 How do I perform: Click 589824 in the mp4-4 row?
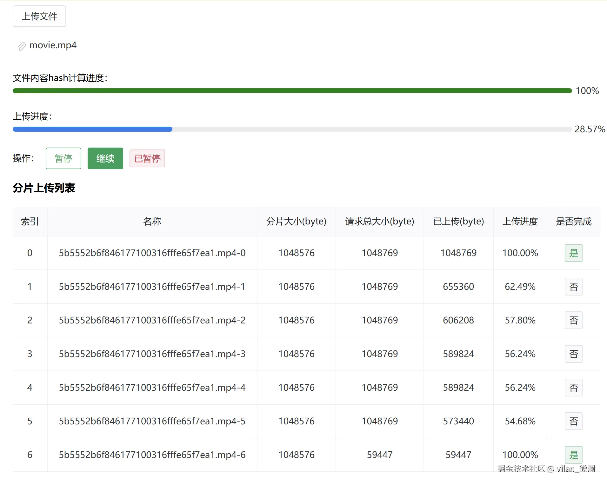click(458, 388)
